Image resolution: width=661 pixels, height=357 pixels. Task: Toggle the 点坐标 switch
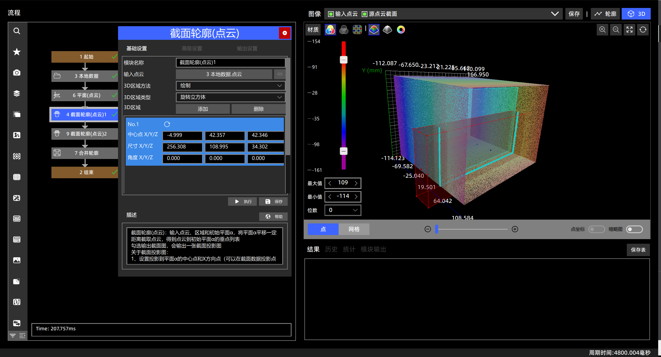pyautogui.click(x=596, y=229)
